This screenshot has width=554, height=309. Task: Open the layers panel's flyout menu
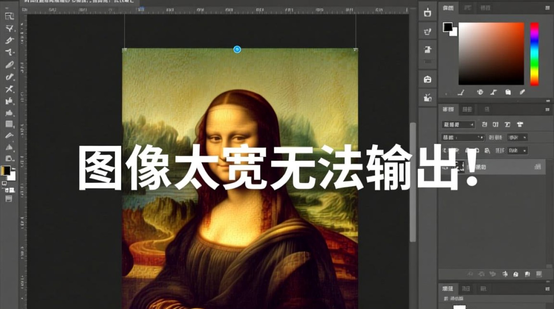click(x=548, y=109)
